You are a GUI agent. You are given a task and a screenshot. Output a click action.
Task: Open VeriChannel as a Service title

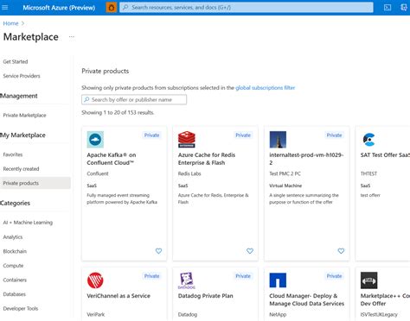tap(119, 296)
